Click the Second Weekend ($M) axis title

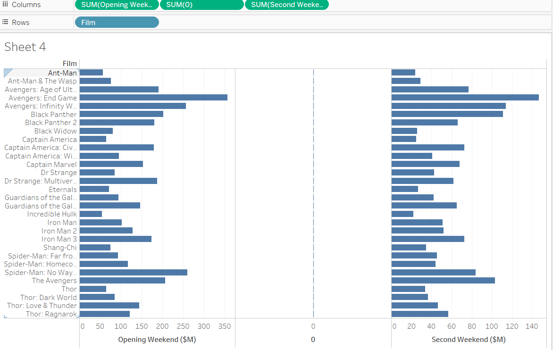click(x=469, y=340)
